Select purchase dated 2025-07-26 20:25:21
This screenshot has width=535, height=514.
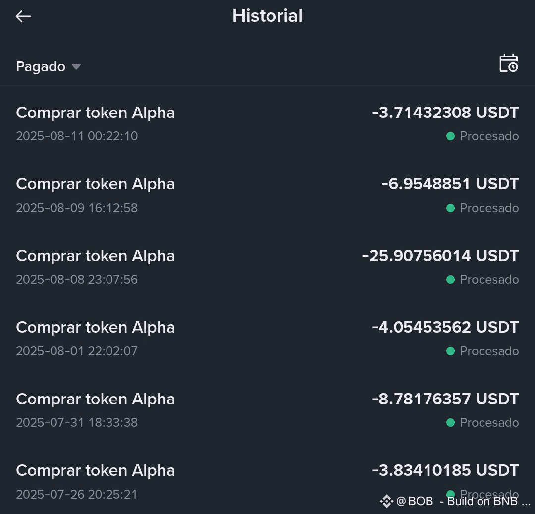tap(267, 481)
